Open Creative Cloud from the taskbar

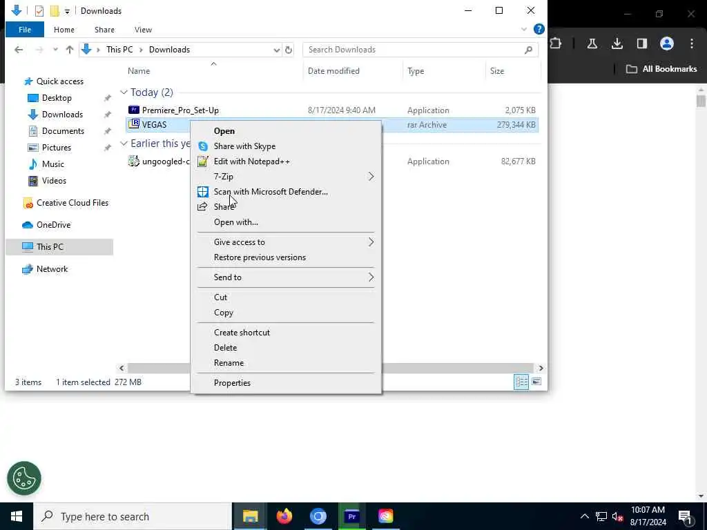click(x=385, y=516)
